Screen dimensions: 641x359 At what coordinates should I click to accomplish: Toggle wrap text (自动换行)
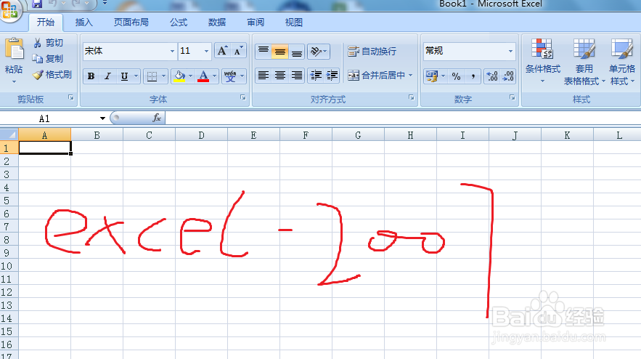372,52
